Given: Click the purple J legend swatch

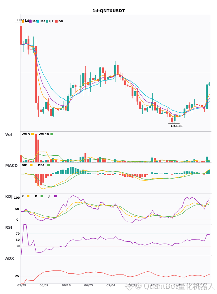Looking at the screenshot, I should coord(55,196).
